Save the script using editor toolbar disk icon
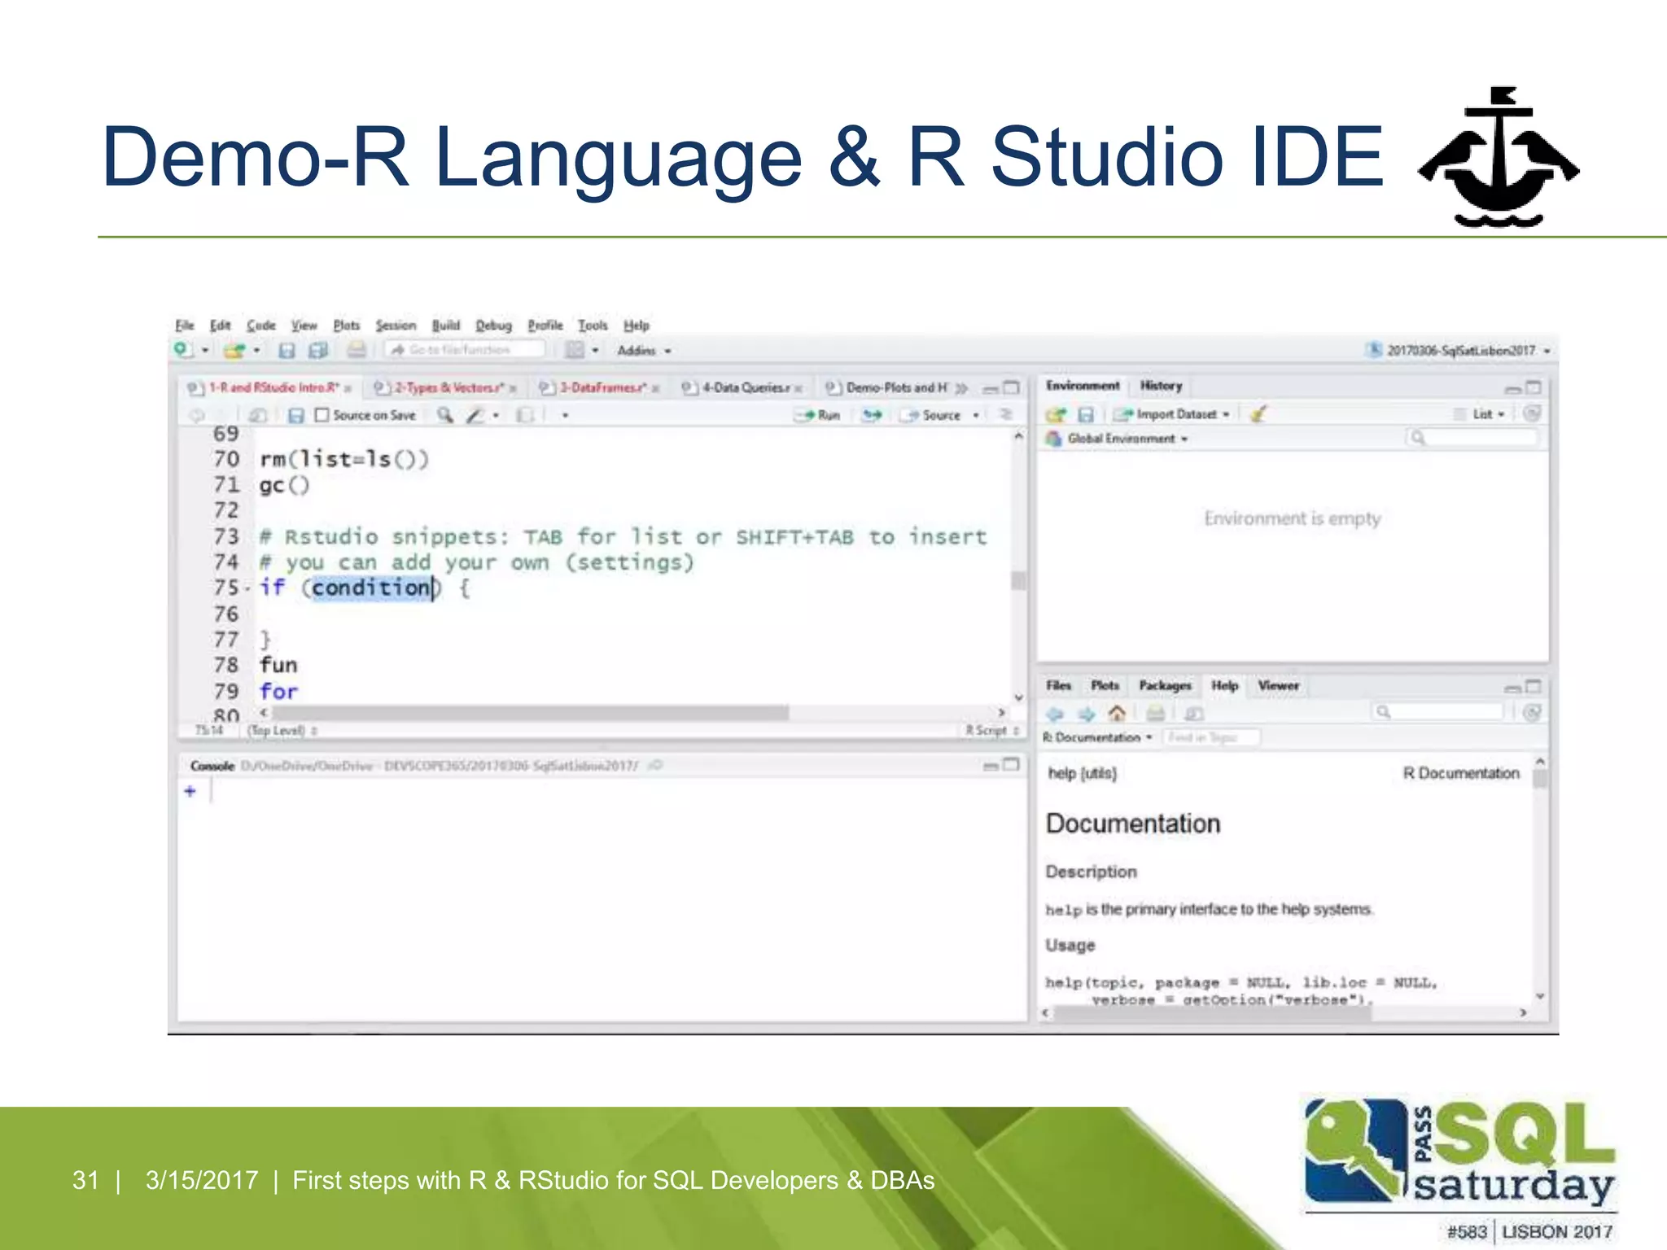This screenshot has height=1250, width=1667. pos(296,416)
